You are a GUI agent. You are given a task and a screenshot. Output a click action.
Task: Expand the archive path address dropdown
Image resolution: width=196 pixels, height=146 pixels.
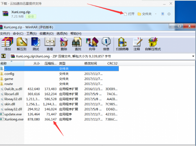click(x=193, y=56)
